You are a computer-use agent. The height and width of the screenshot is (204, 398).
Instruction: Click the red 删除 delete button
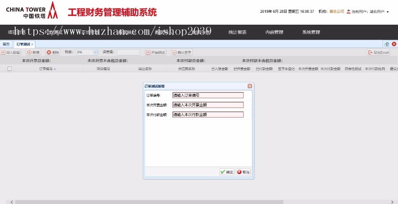tap(53, 52)
